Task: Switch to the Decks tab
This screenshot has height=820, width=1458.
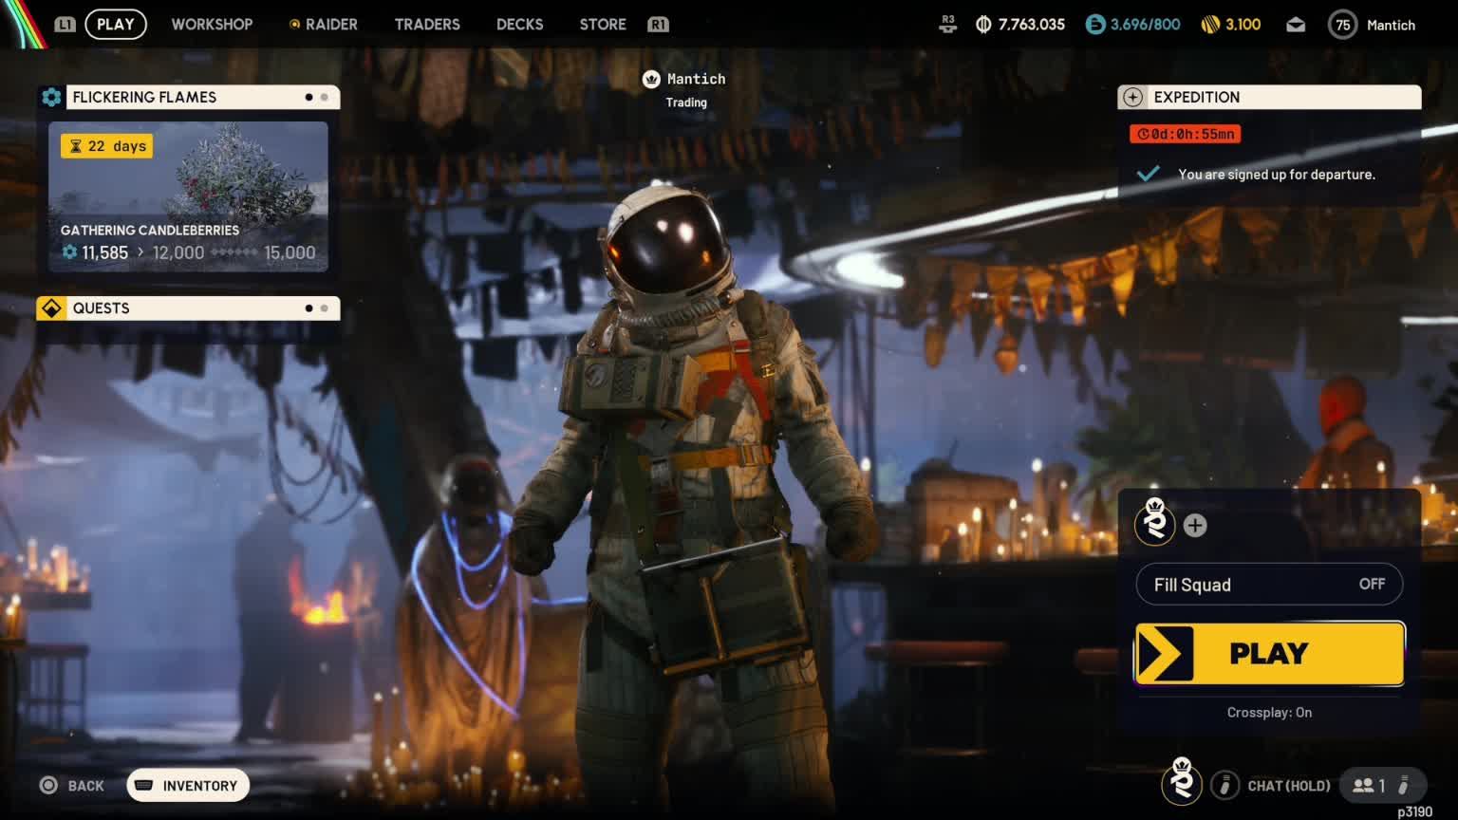Action: (520, 25)
